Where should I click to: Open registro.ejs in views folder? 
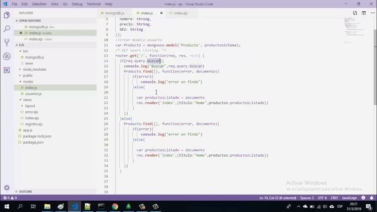coord(34,124)
